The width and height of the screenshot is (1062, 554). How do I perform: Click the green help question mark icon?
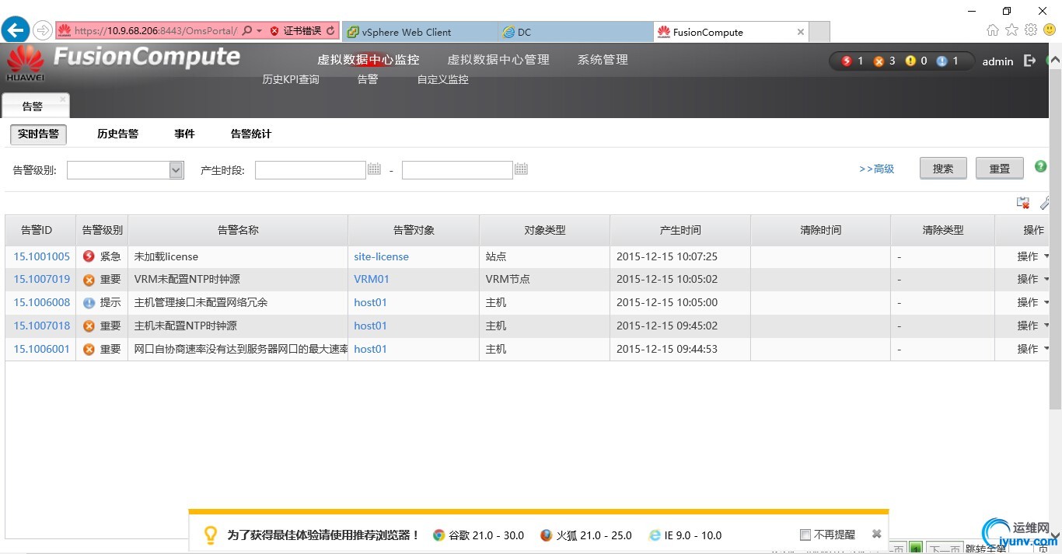click(x=1041, y=166)
